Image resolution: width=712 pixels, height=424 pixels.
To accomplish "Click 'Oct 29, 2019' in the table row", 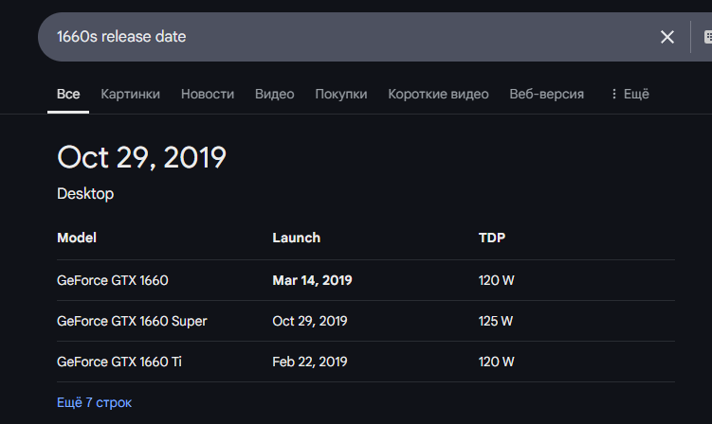I will [x=310, y=321].
